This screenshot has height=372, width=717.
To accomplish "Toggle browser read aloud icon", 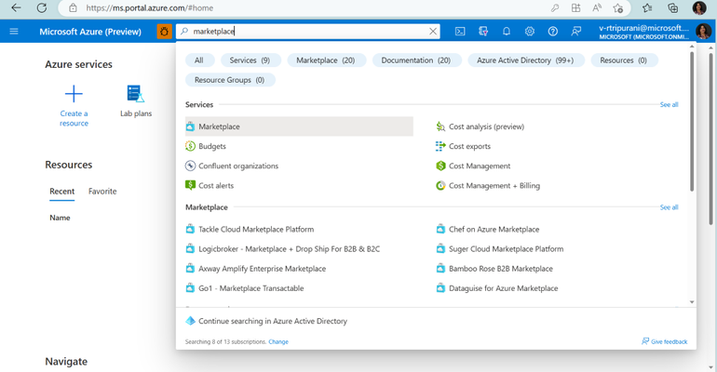I will coord(597,7).
